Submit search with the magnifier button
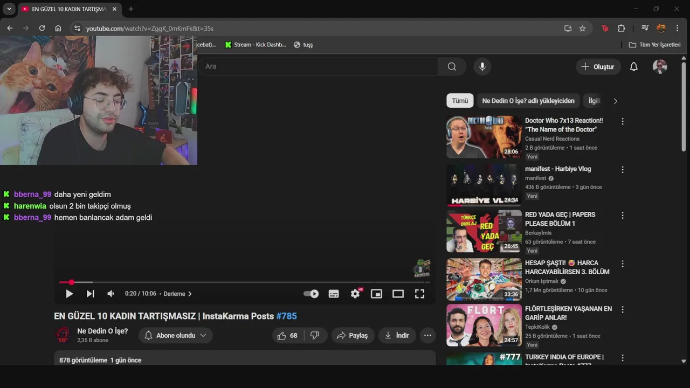The image size is (690, 388). pyautogui.click(x=452, y=66)
